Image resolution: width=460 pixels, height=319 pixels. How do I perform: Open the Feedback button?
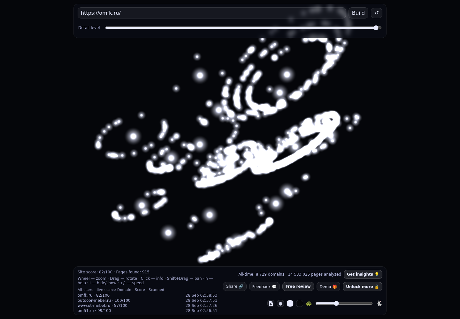264,286
